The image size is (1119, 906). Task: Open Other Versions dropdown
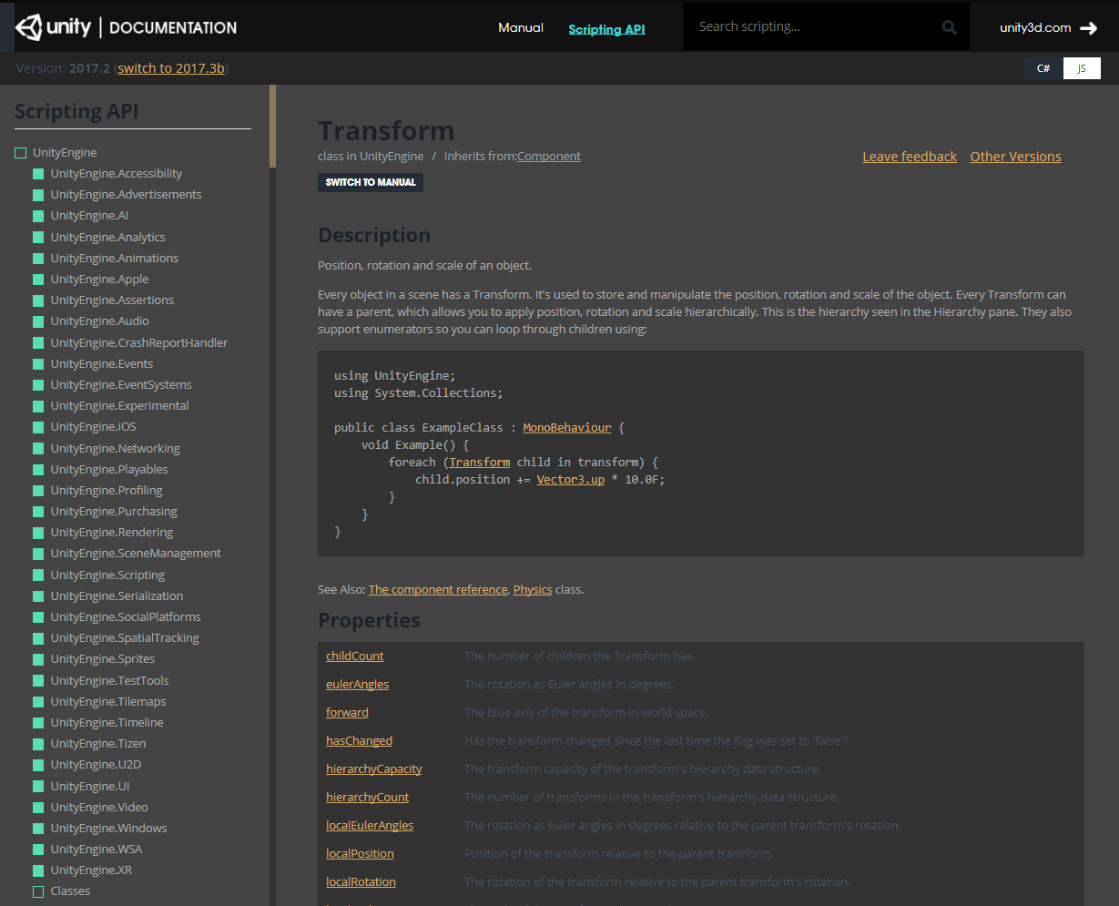pos(1015,157)
